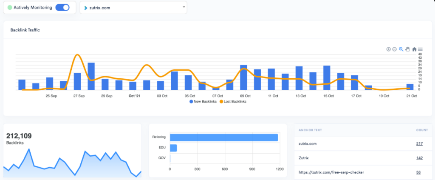Image resolution: width=435 pixels, height=180 pixels.
Task: Click the Backlink Traffic heading
Action: pyautogui.click(x=25, y=30)
